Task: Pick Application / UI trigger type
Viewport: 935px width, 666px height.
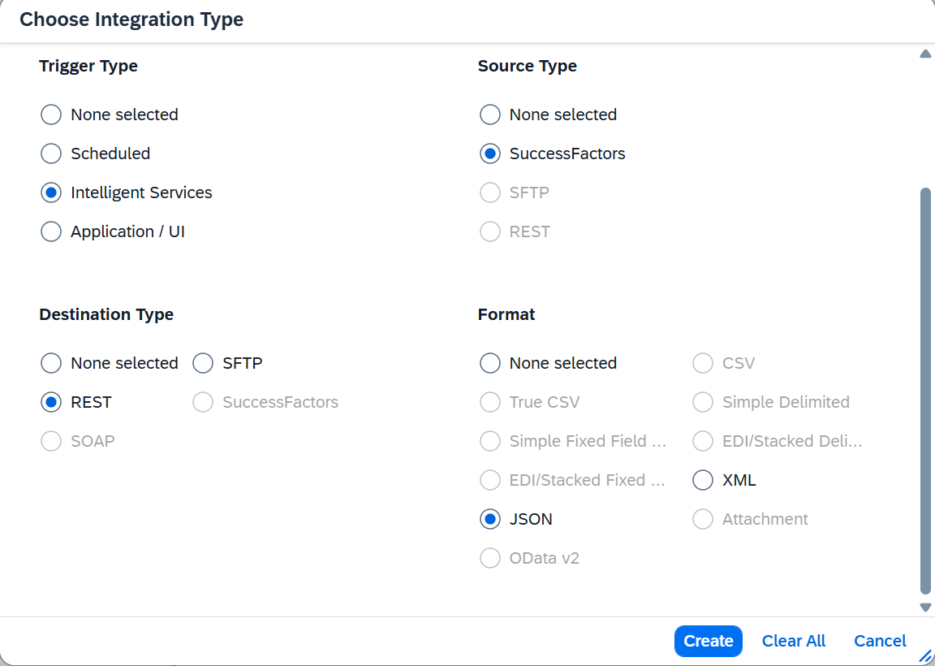Action: pyautogui.click(x=51, y=231)
